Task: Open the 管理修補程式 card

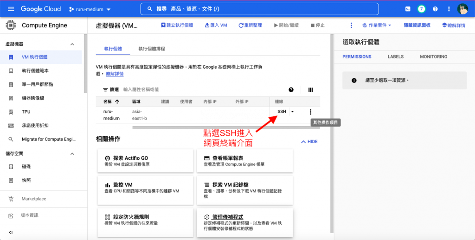Action: pyautogui.click(x=245, y=222)
